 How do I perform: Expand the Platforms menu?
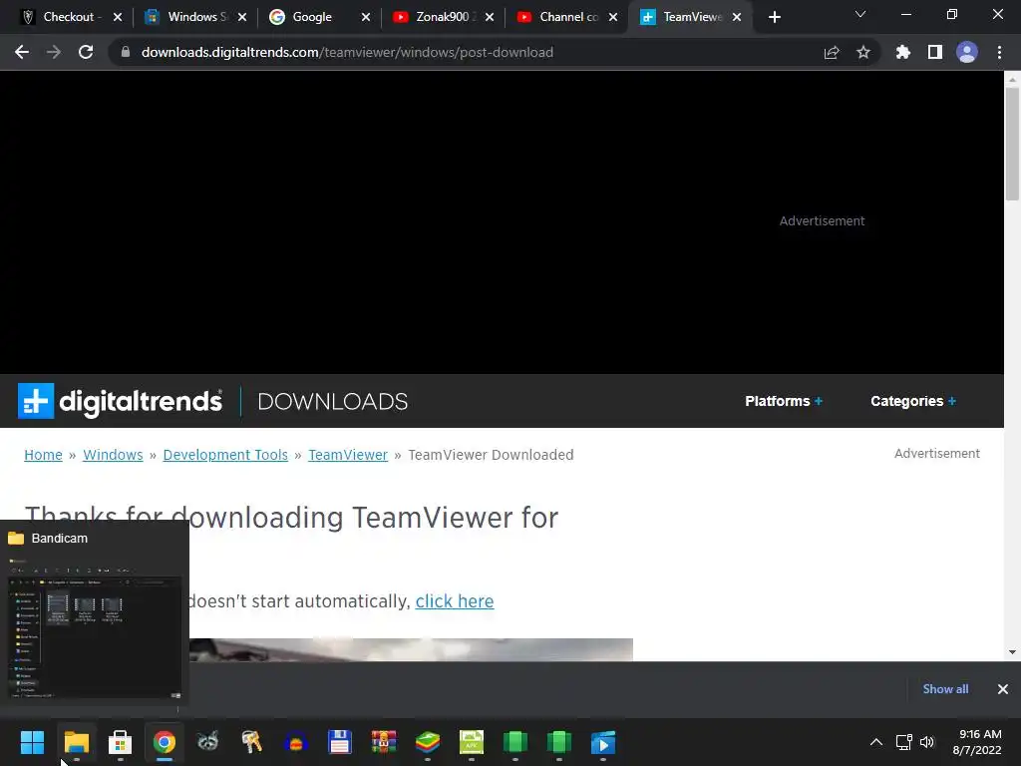(784, 401)
